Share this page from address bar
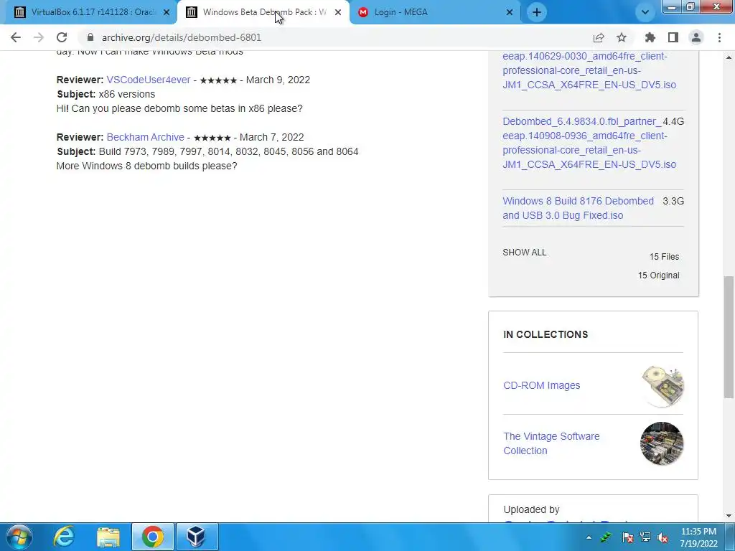This screenshot has width=735, height=551. point(599,37)
